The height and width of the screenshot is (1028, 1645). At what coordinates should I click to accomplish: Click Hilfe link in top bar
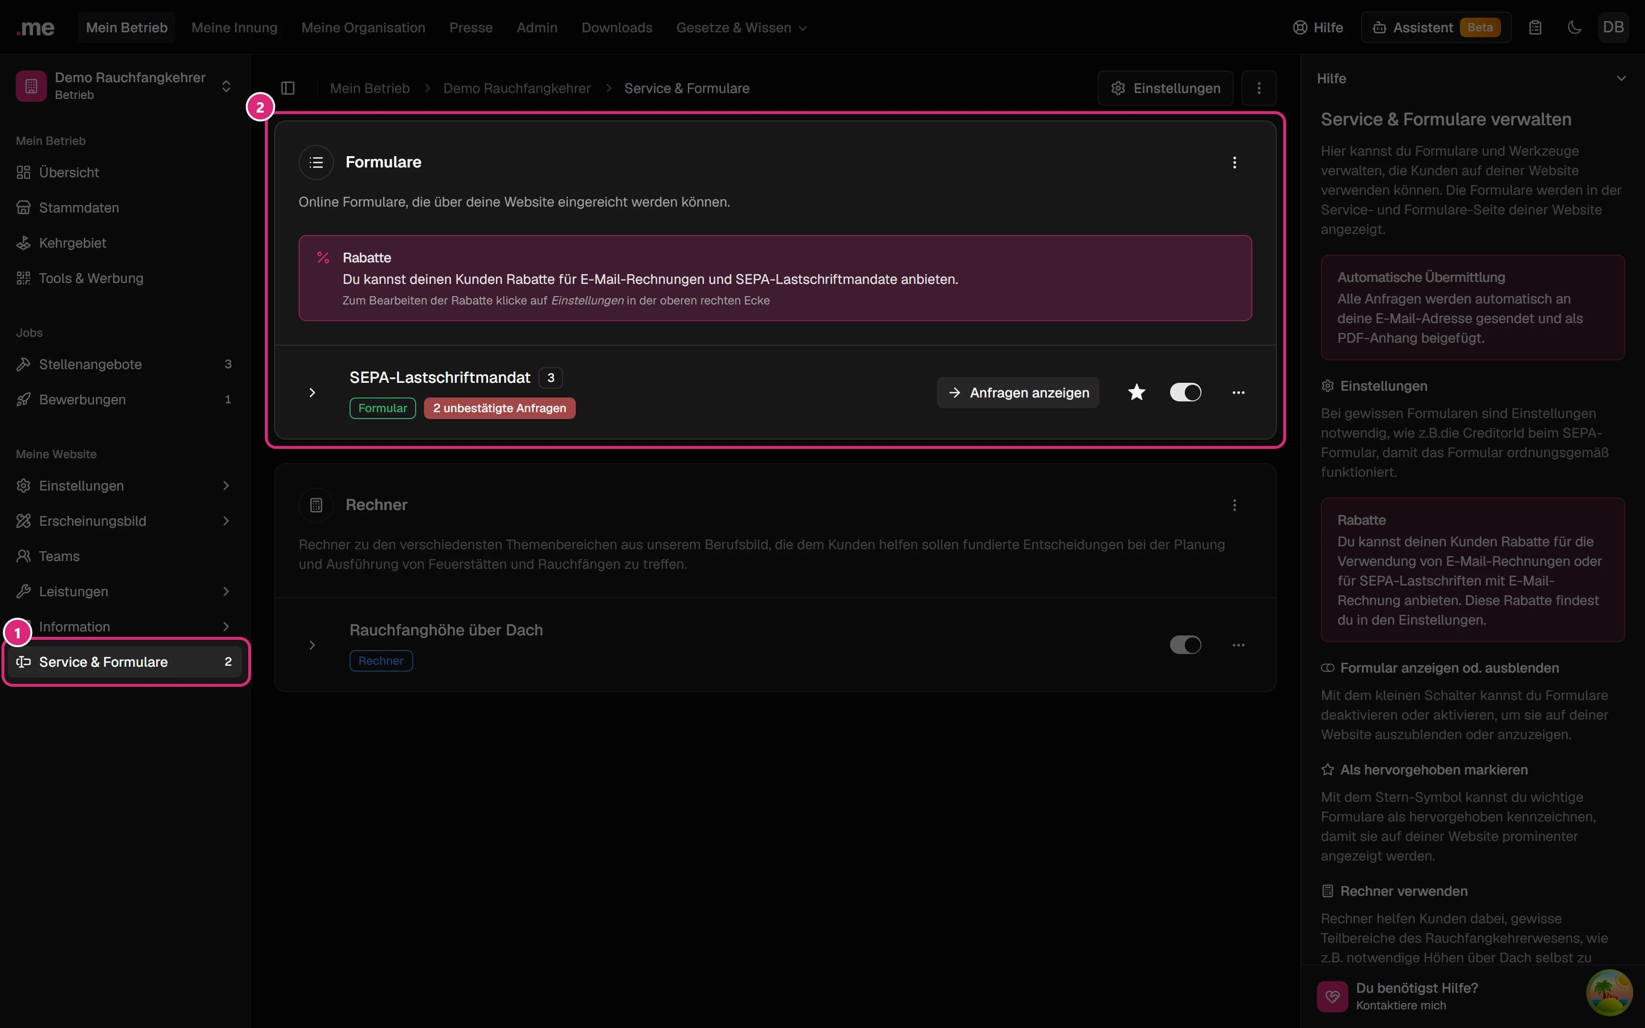(1317, 27)
